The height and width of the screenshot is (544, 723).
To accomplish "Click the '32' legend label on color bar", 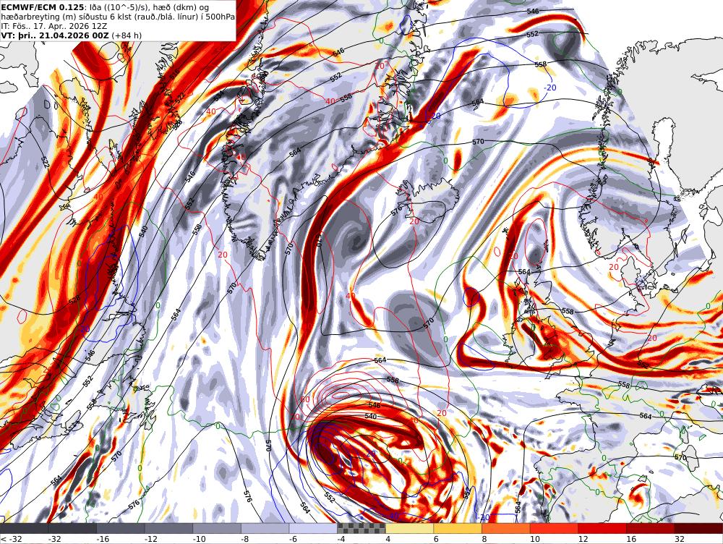I will tap(680, 539).
